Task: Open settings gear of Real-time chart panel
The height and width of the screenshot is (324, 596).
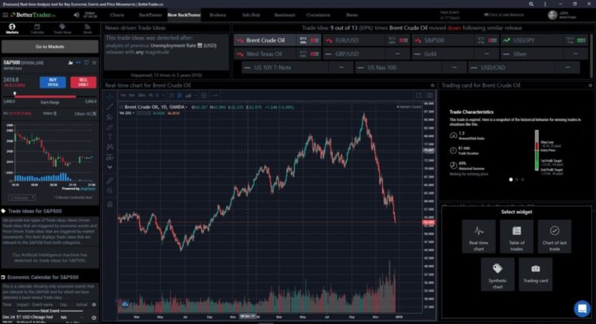Action: [432, 85]
